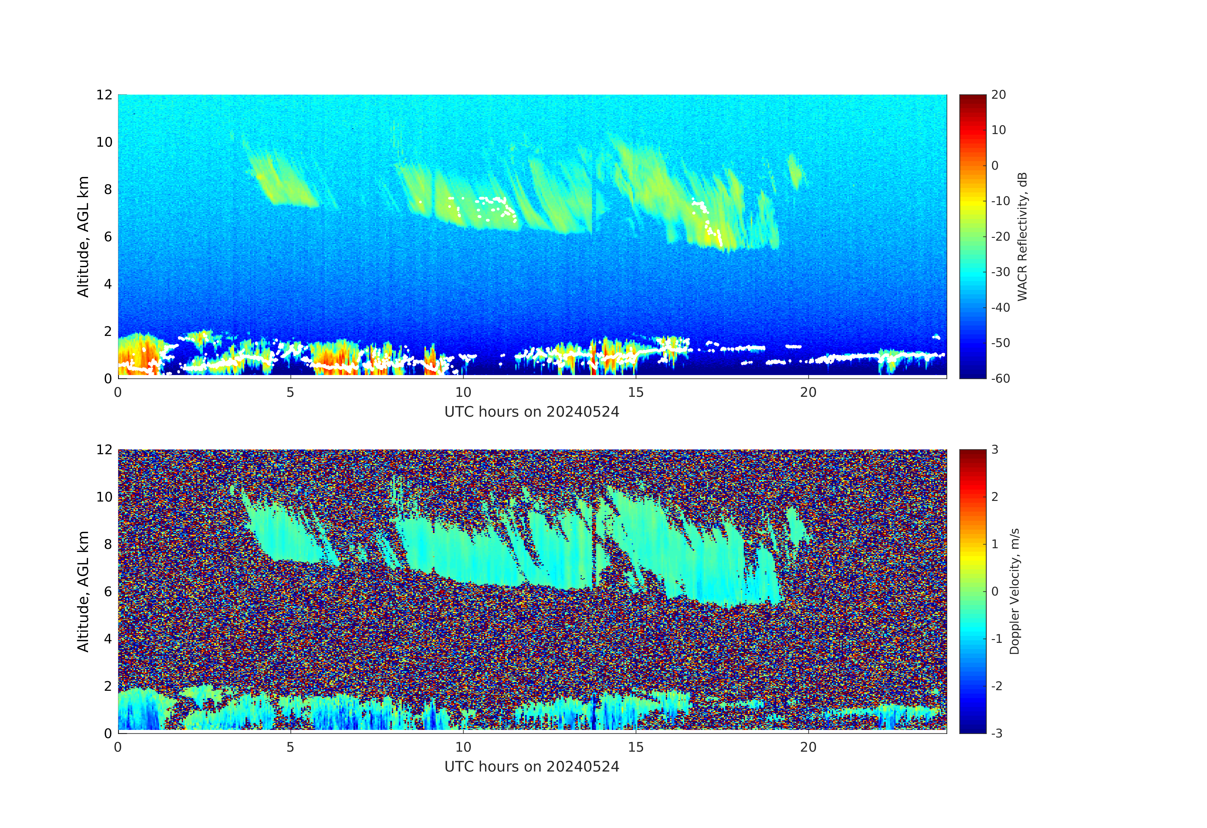
Task: Click the WACR Reflectivity colorbar
Action: 972,236
